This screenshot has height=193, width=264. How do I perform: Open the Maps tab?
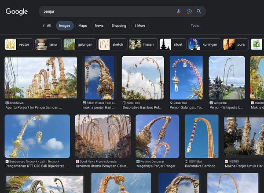point(83,25)
